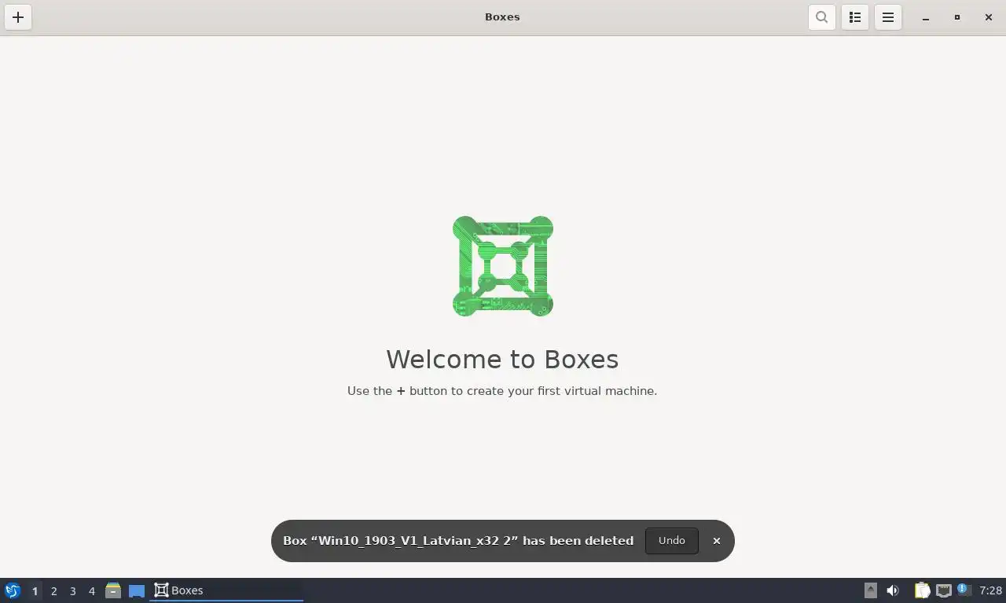Open the volume control in the tray

[x=893, y=590]
